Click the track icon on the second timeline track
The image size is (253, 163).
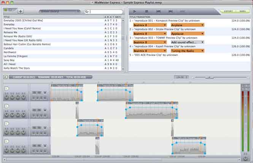click(6, 106)
